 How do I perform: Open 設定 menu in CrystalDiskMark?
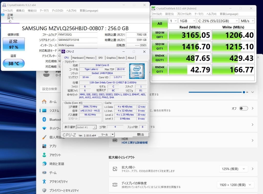[x=170, y=14]
